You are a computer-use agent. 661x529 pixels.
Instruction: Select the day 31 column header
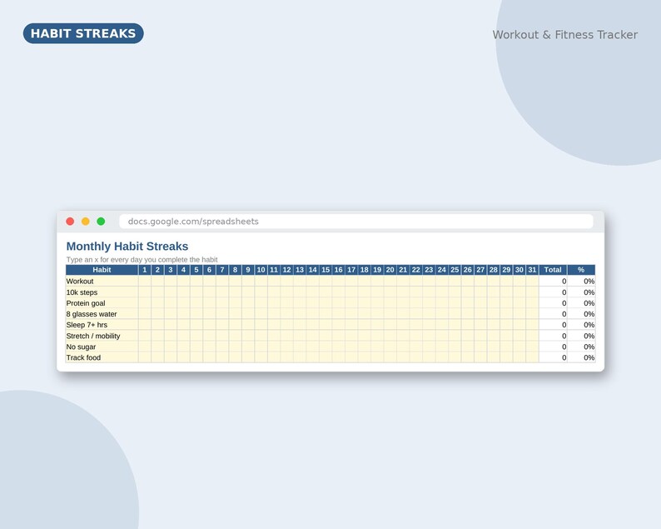point(532,270)
